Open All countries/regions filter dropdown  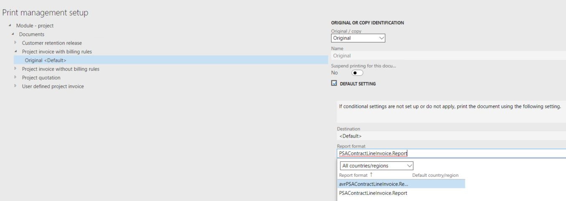click(377, 166)
